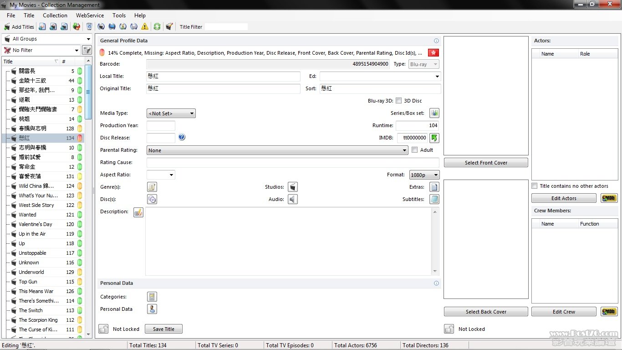Open the Personal Data user icon
The image size is (622, 350).
pos(152,309)
